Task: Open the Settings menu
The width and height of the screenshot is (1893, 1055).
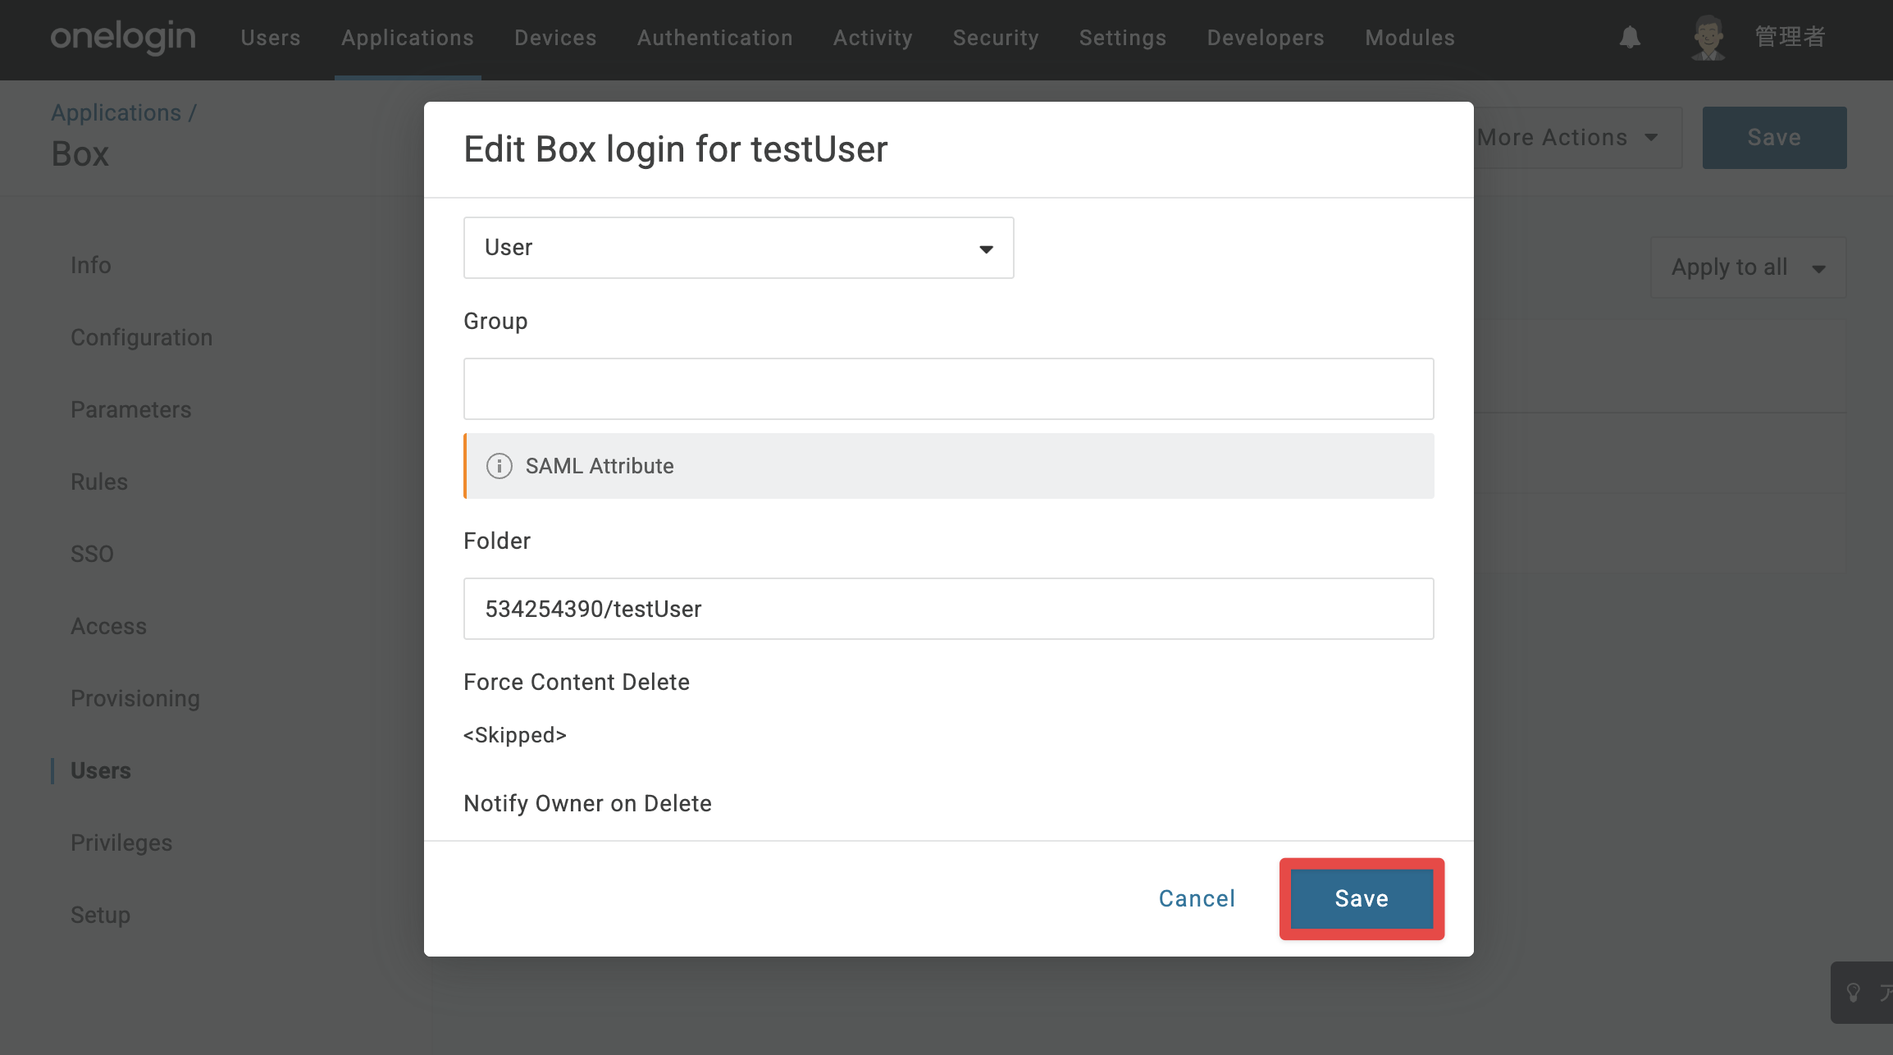Action: 1123,38
